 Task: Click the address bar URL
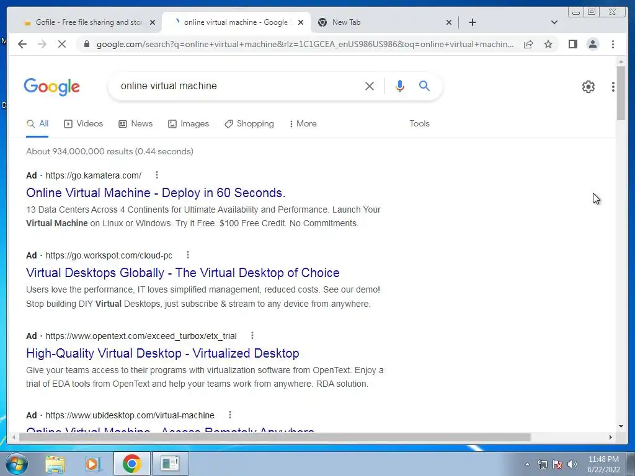[305, 44]
